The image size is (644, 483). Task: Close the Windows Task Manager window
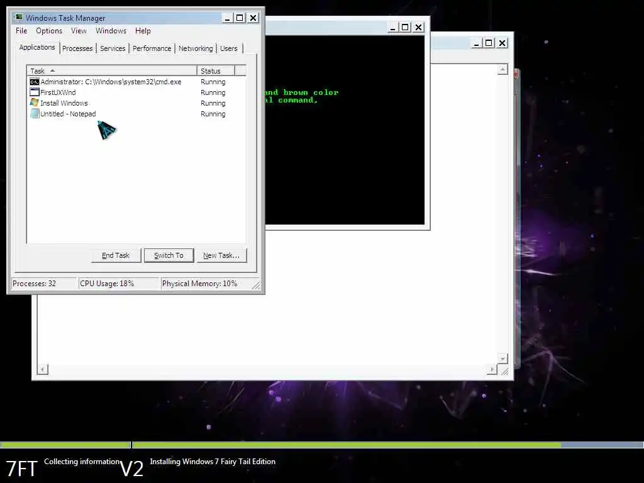point(253,18)
